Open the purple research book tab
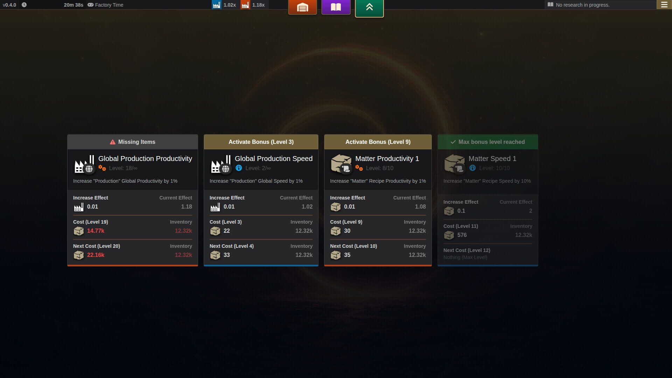This screenshot has height=378, width=672. 336,7
